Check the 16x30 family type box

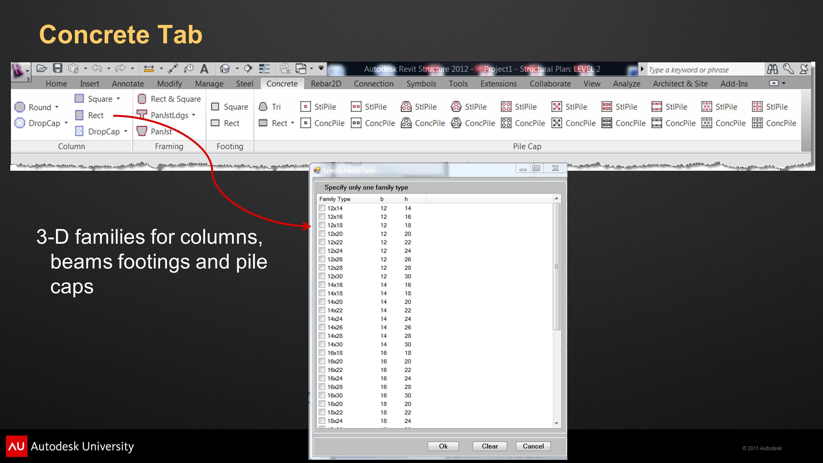click(322, 395)
